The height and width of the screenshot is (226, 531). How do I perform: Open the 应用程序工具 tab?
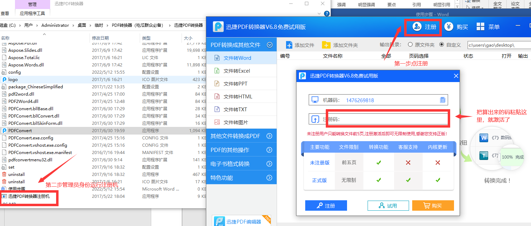[x=32, y=14]
